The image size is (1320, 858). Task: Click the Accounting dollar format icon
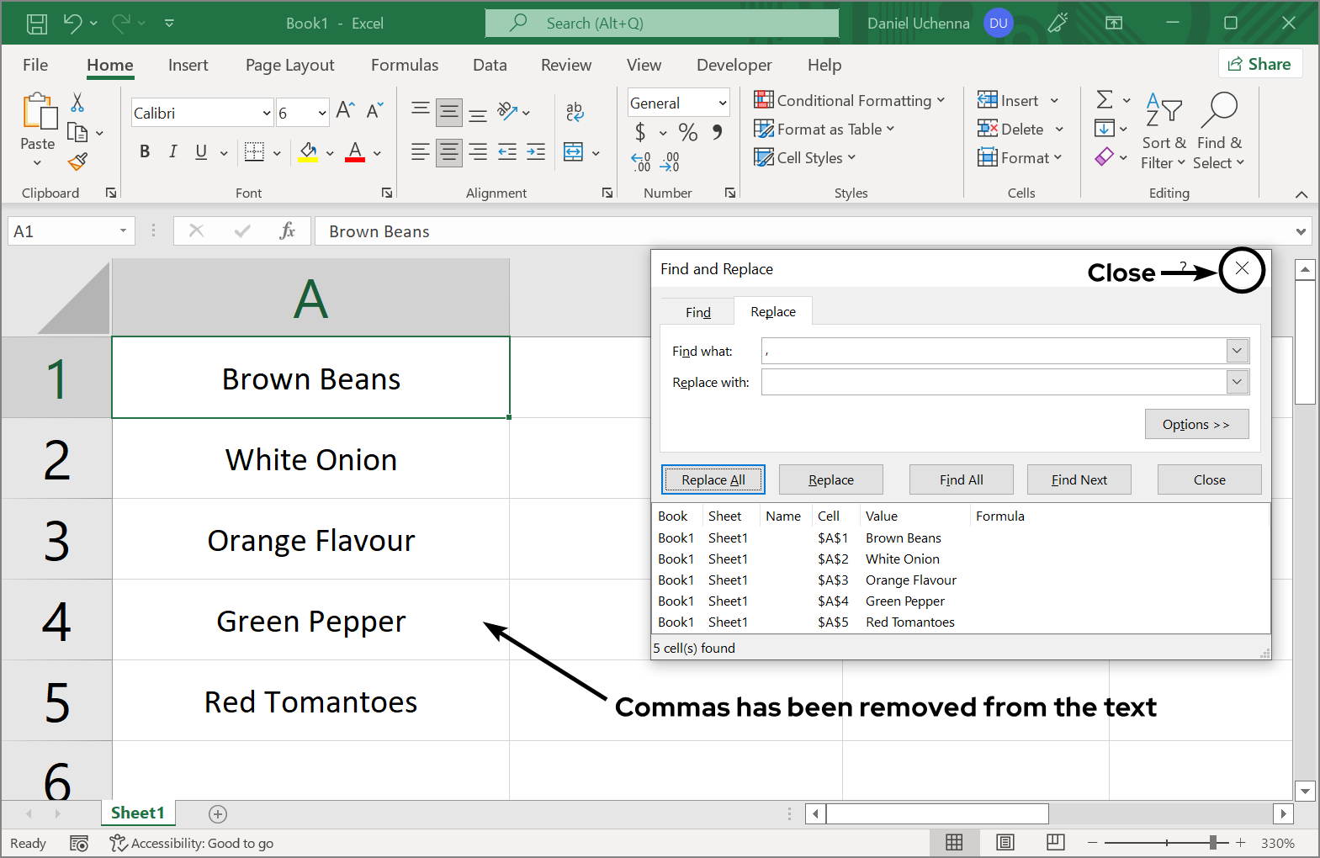(640, 132)
